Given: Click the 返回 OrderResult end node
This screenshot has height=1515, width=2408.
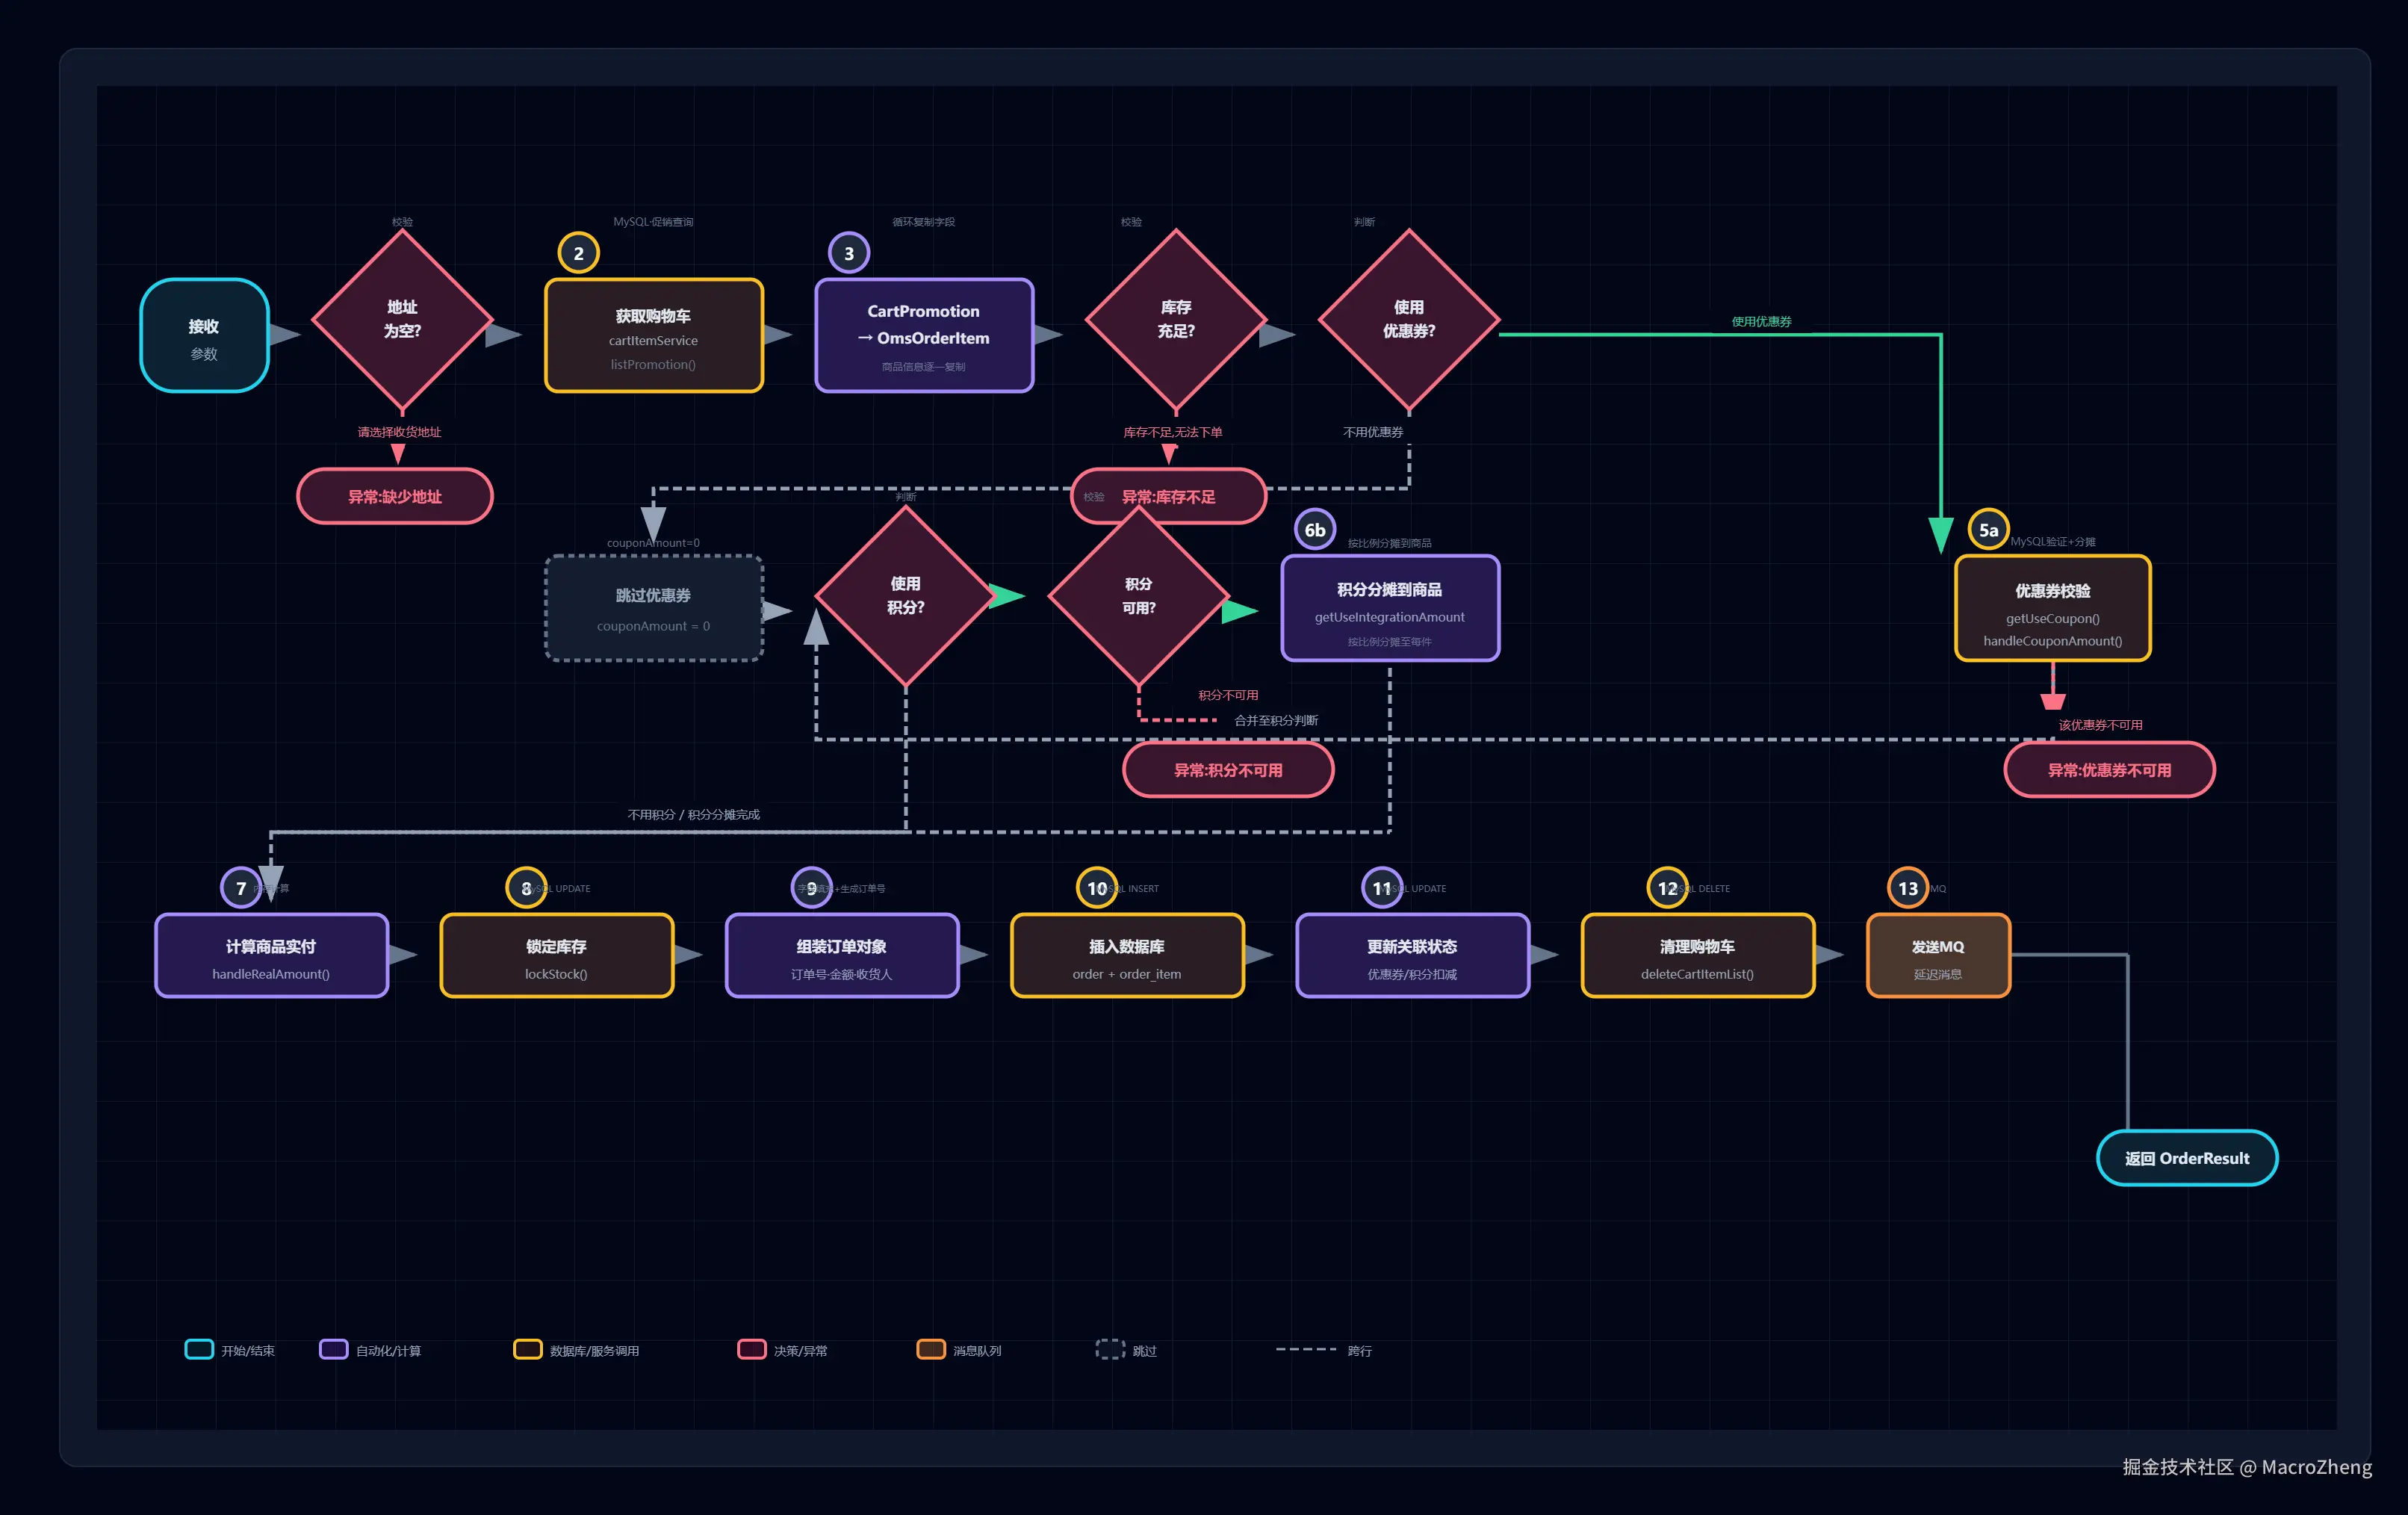Looking at the screenshot, I should coord(2187,1158).
